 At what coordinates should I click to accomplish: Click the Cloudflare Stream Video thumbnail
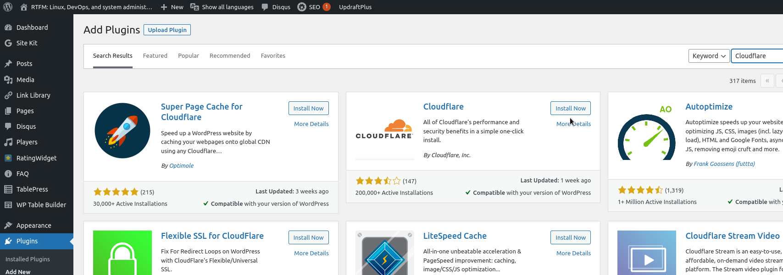(x=647, y=253)
